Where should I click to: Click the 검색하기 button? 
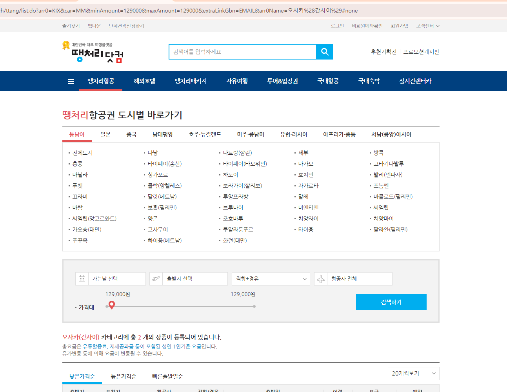point(391,302)
